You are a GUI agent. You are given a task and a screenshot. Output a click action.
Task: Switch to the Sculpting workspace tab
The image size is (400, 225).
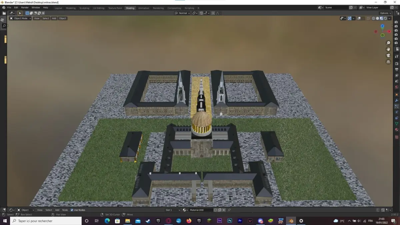pos(84,8)
